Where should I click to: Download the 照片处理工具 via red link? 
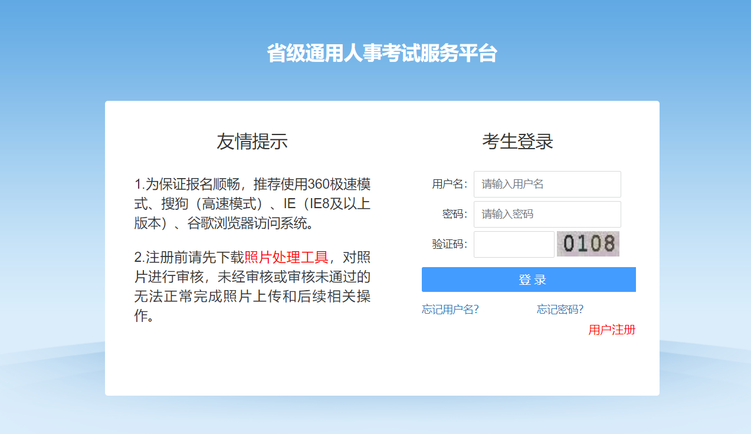[286, 258]
